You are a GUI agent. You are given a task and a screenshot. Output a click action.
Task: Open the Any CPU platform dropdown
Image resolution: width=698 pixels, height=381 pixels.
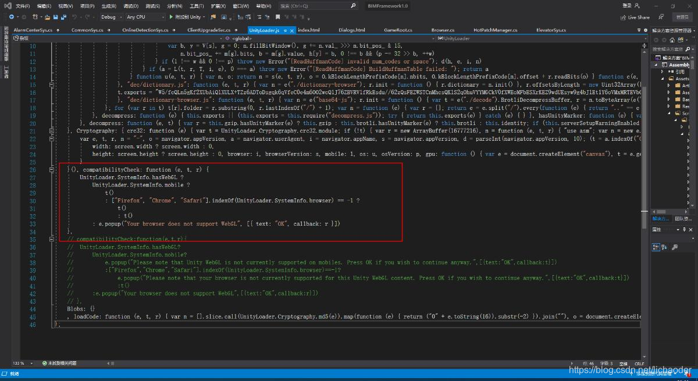(145, 17)
